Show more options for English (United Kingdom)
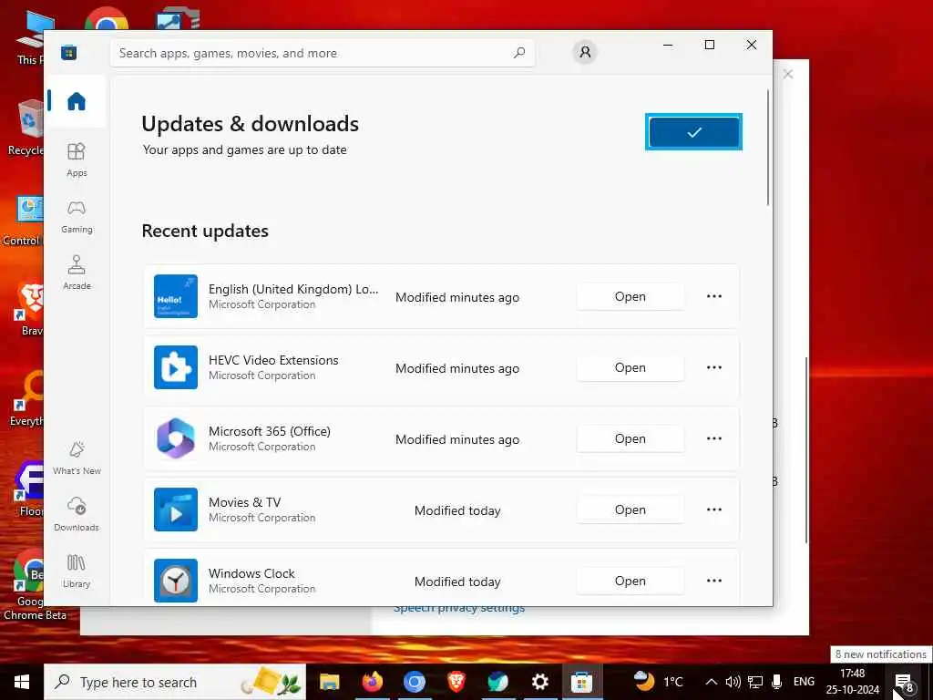Screen dimensions: 933x700 (x=714, y=296)
